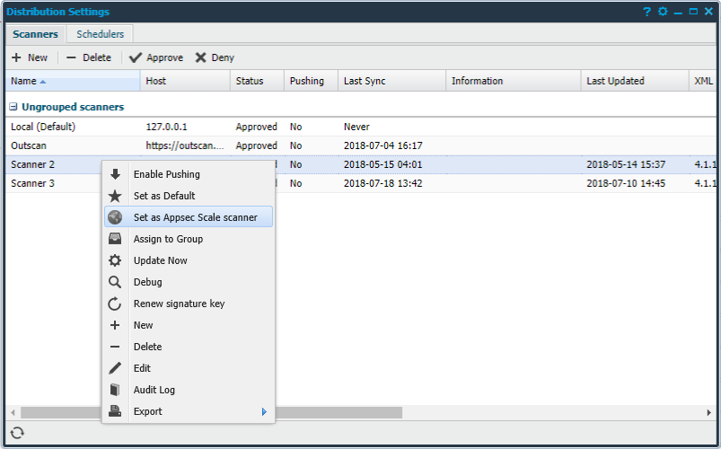The height and width of the screenshot is (449, 721).
Task: Choose Set as Appsec Scale scanner
Action: [x=195, y=217]
